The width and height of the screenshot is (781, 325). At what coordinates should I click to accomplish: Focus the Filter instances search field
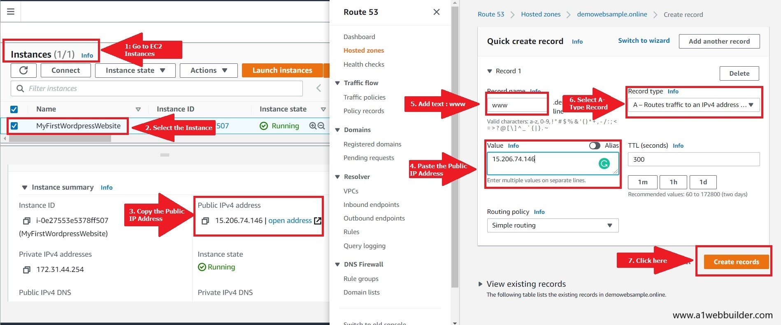click(157, 88)
